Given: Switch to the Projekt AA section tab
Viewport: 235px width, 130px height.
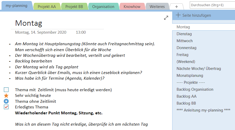Looking at the screenshot, I should click(47, 7).
